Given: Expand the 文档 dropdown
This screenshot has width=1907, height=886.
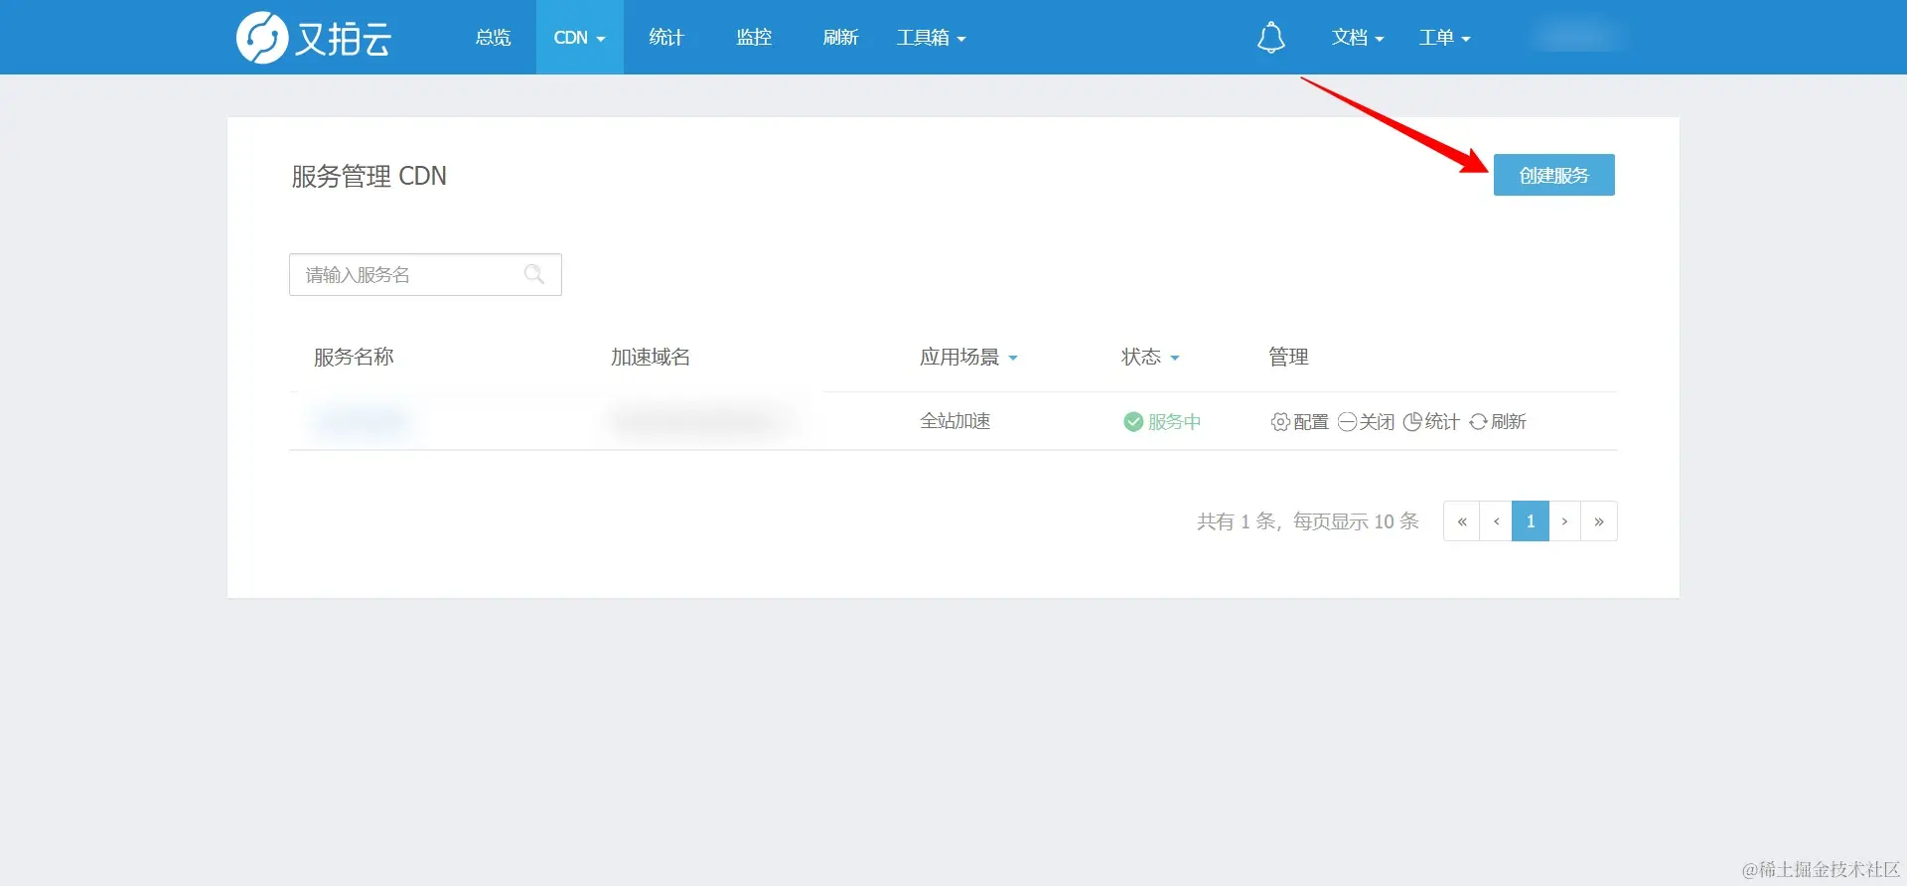Looking at the screenshot, I should pos(1358,38).
